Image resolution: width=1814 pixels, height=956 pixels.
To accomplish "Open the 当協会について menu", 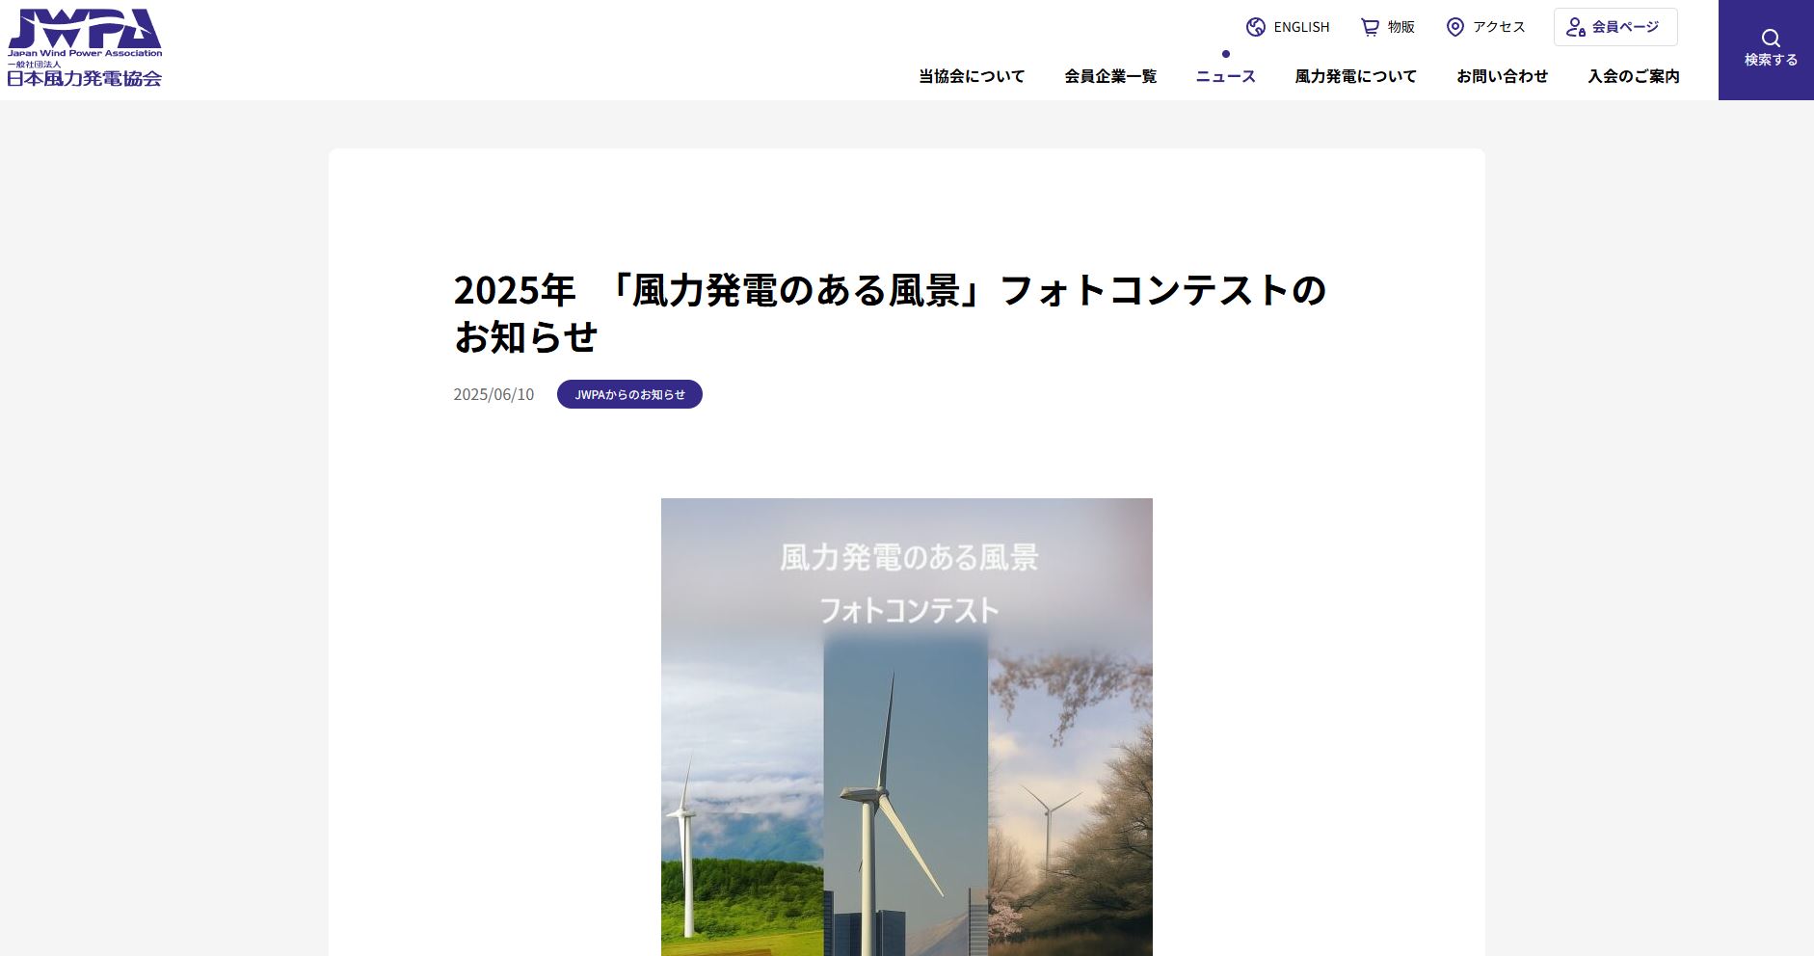I will 972,76.
